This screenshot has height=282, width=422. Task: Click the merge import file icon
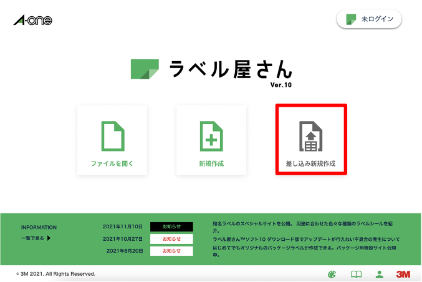(x=311, y=136)
